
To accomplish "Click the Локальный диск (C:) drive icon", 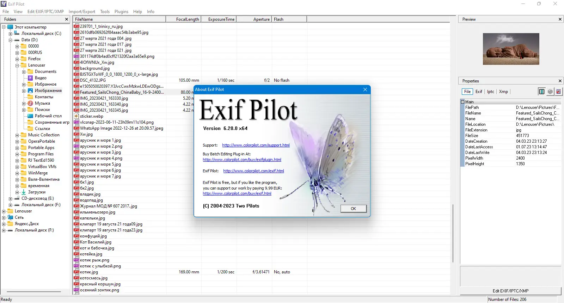I will [x=17, y=33].
